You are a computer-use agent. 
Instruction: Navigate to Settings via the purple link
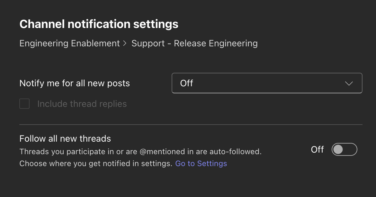(201, 163)
